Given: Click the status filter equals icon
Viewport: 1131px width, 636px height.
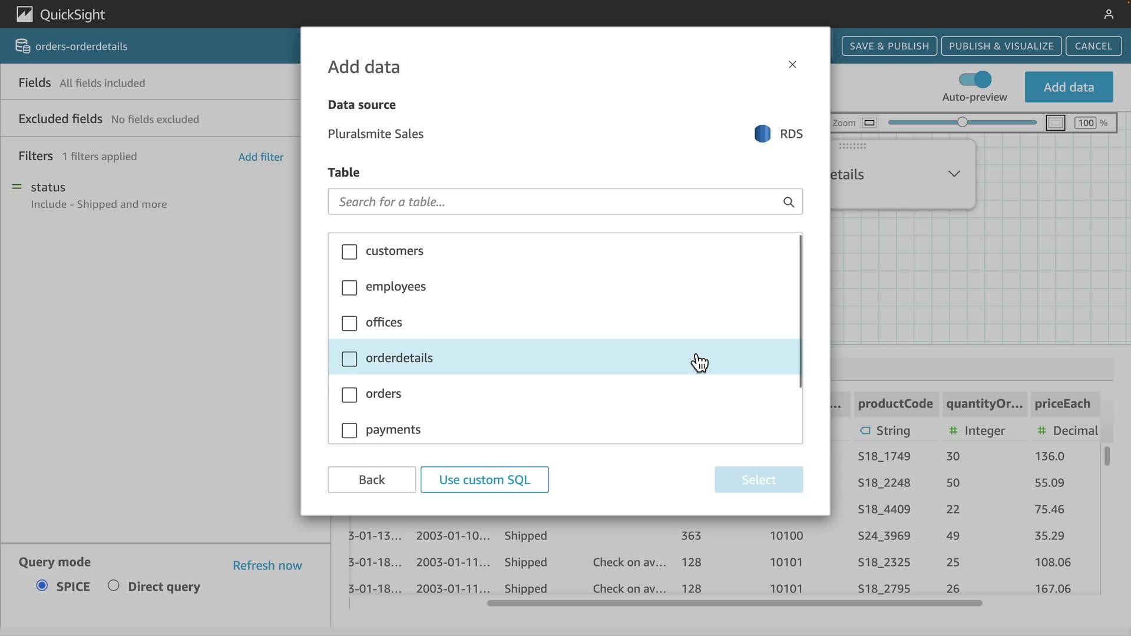Looking at the screenshot, I should pyautogui.click(x=17, y=187).
